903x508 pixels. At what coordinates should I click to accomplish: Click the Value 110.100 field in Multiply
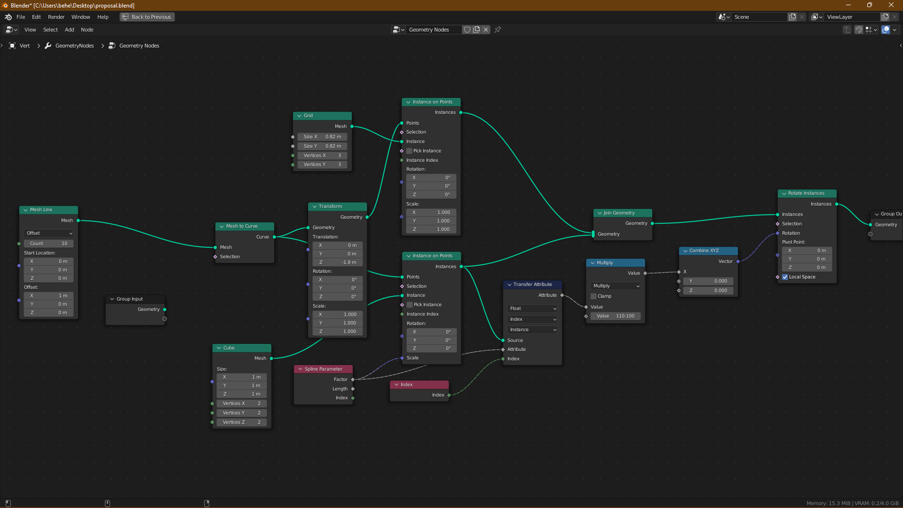(x=616, y=316)
